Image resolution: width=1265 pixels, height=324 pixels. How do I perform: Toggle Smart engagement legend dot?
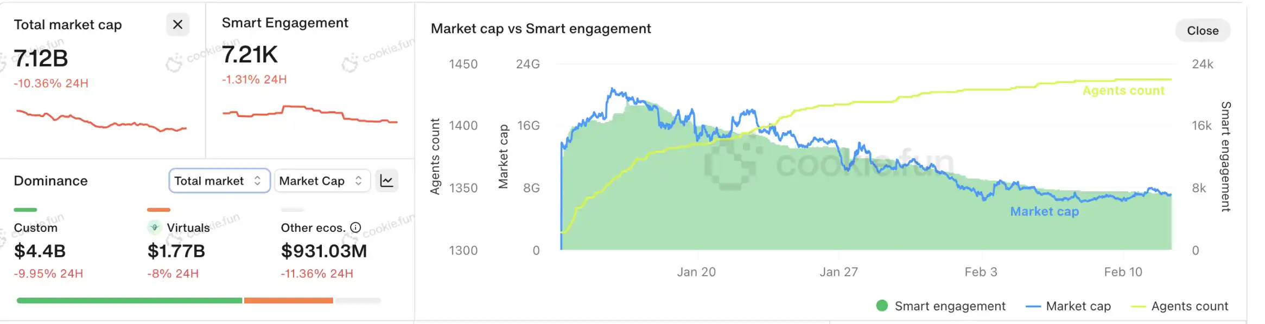click(x=882, y=306)
